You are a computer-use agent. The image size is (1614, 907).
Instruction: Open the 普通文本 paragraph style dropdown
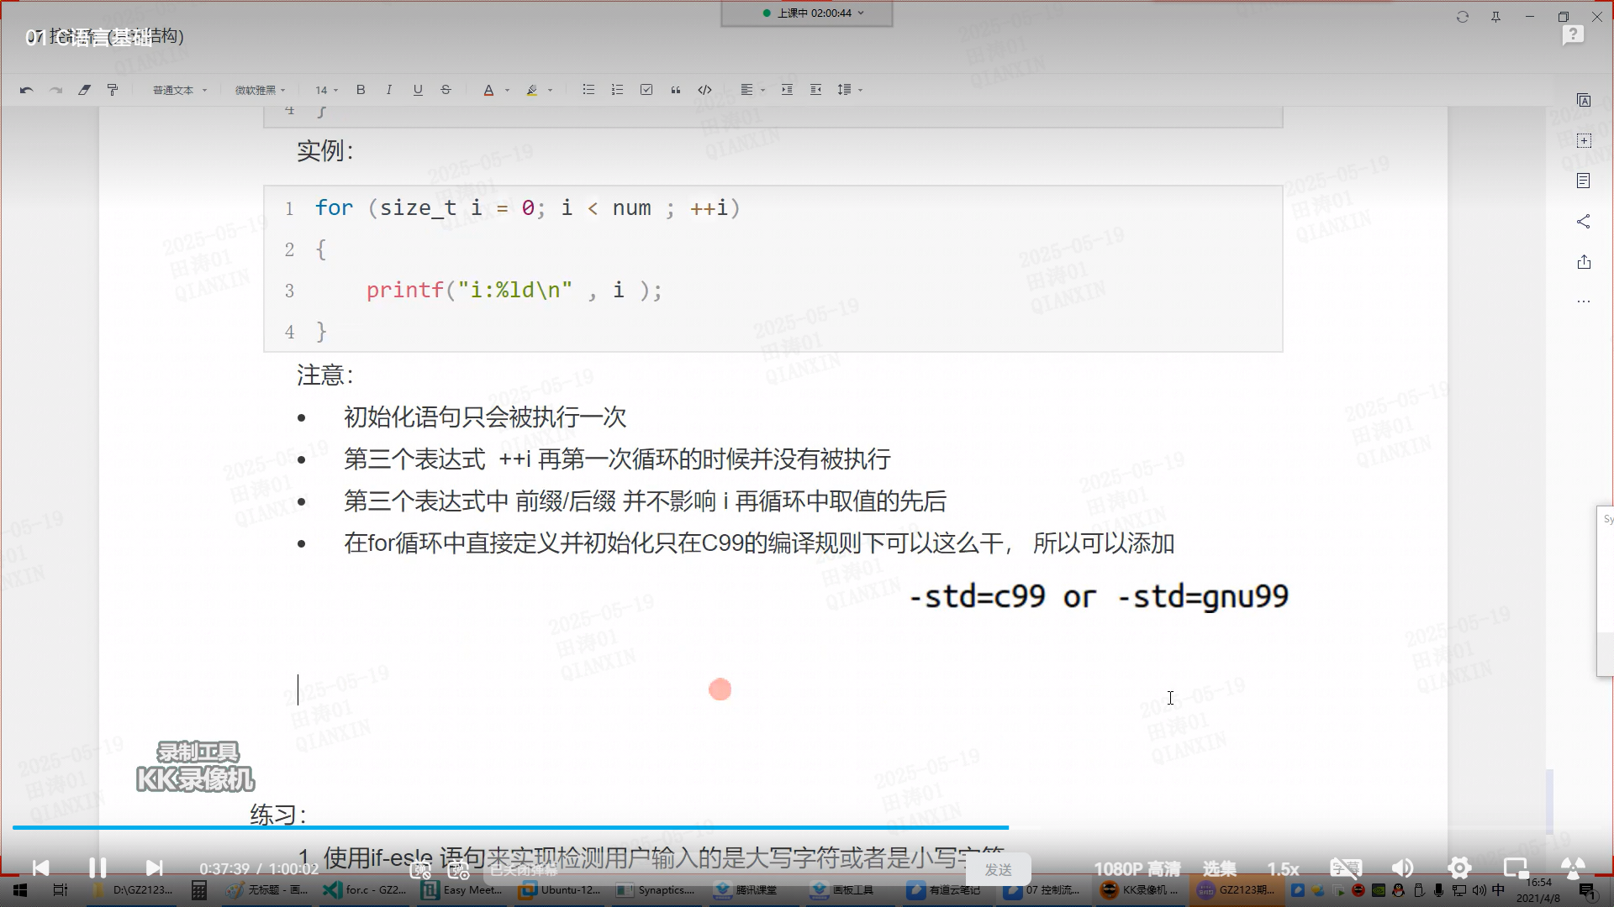(x=179, y=90)
